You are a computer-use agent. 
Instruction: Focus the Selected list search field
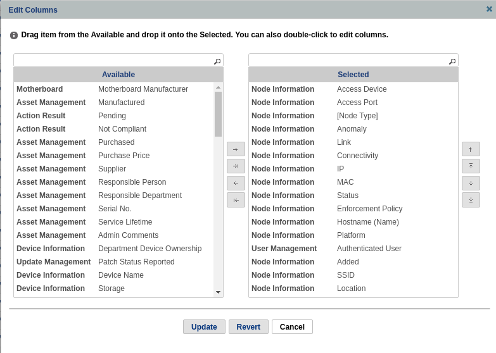[348, 61]
